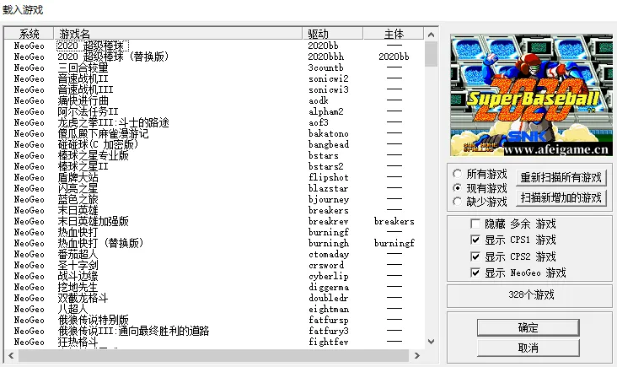Click the 主体 column header

coord(394,34)
